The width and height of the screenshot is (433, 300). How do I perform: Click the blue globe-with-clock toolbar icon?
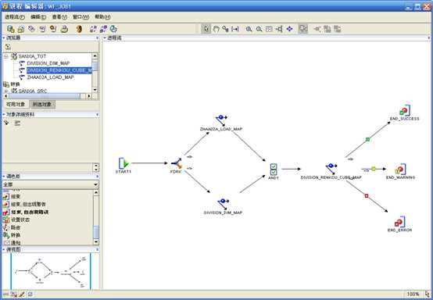point(113,29)
